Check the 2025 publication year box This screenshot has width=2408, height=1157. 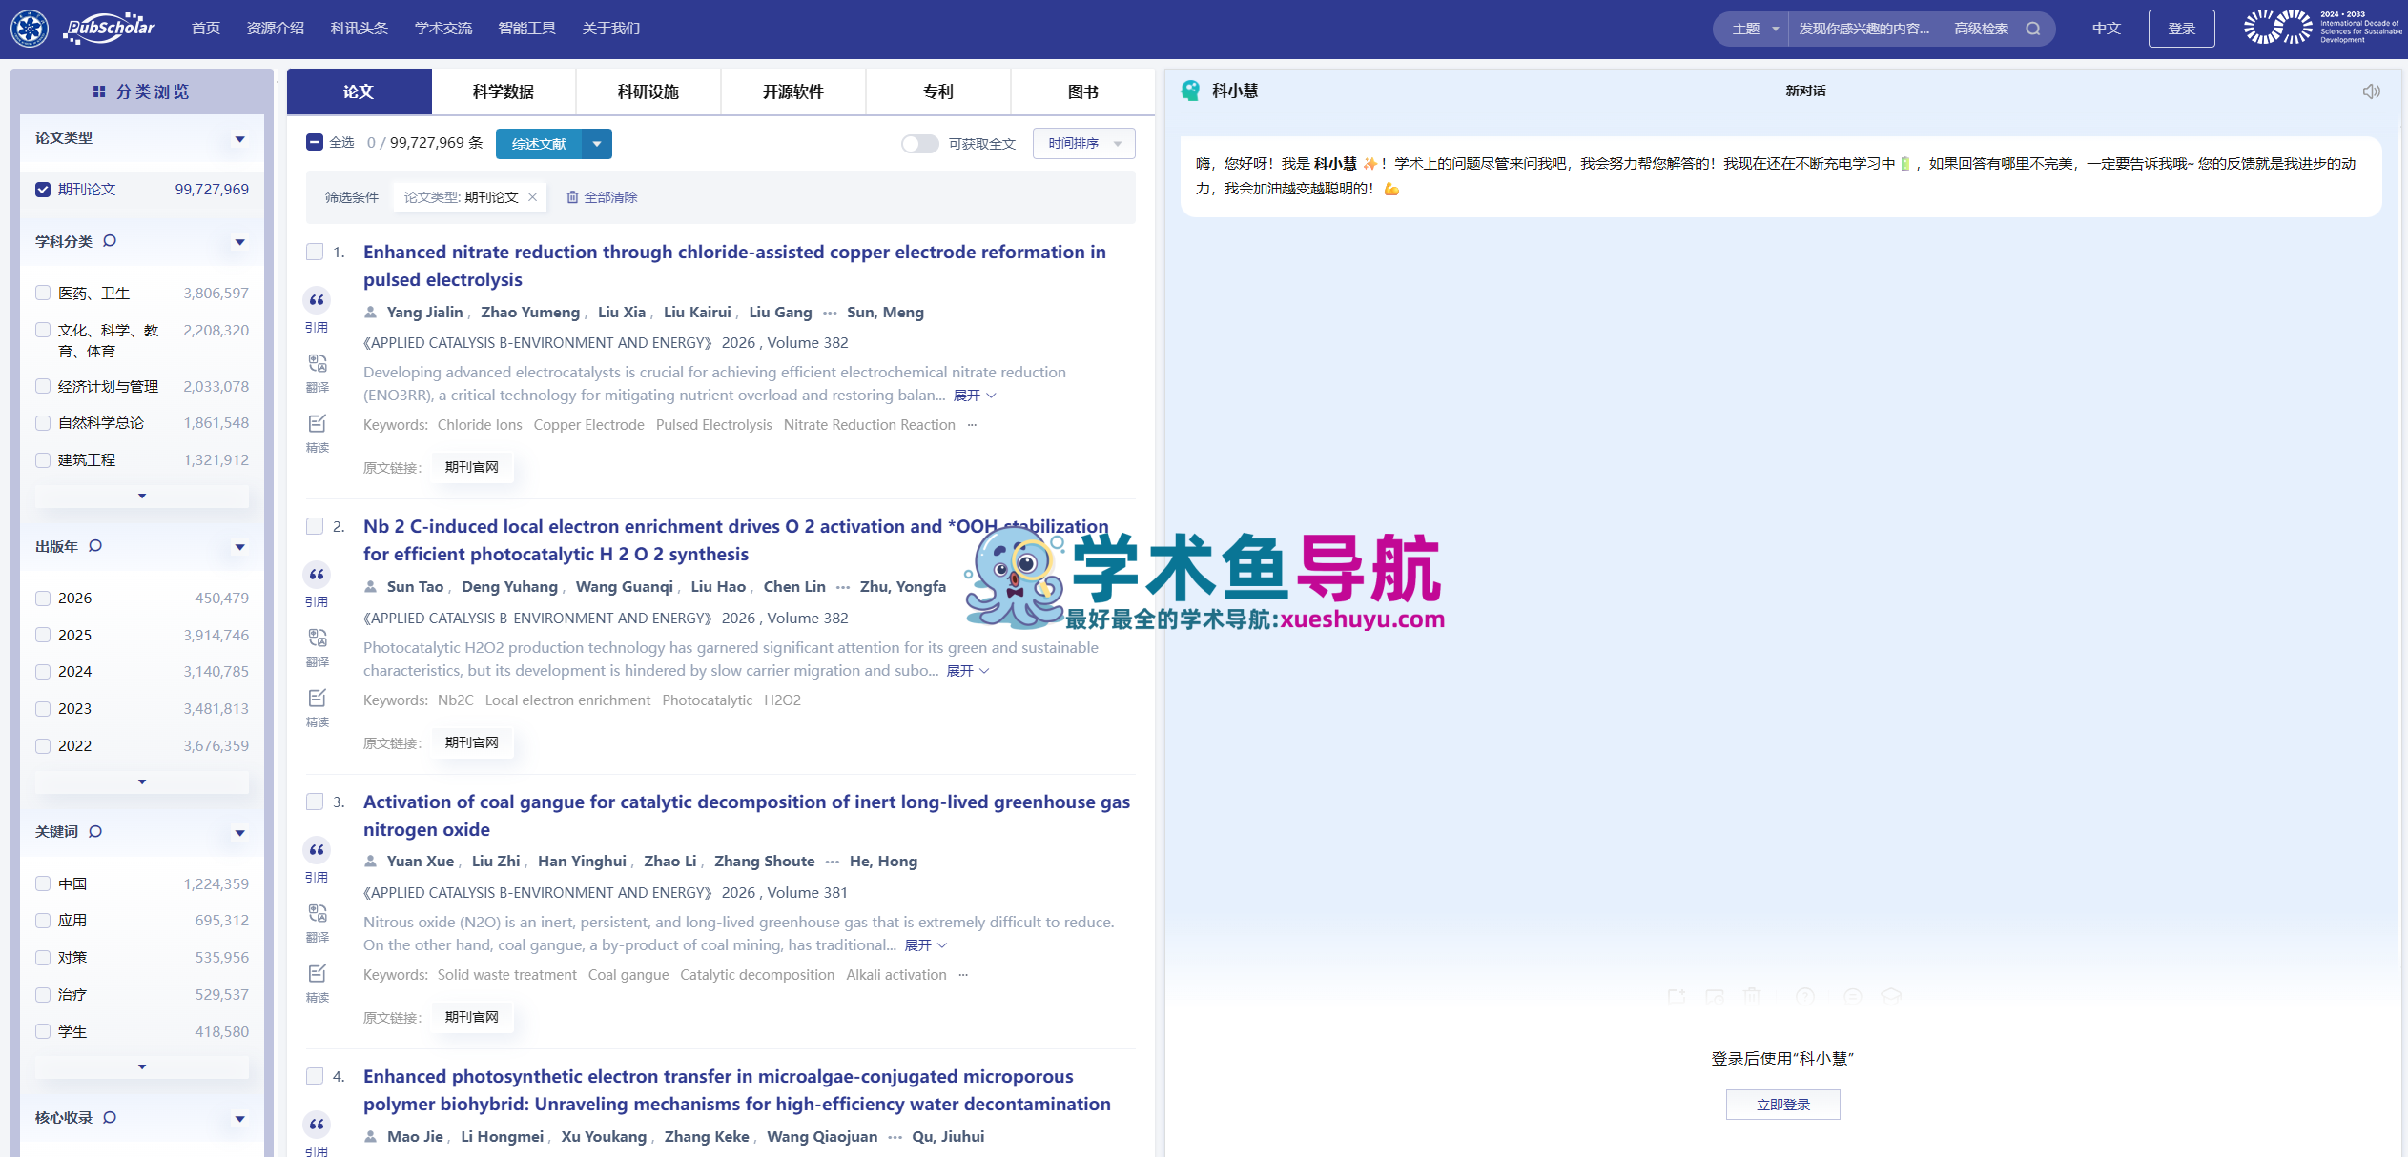(43, 635)
